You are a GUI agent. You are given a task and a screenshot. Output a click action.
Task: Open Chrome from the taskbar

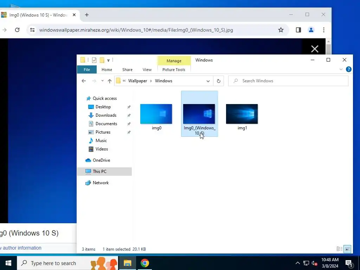pos(144,263)
